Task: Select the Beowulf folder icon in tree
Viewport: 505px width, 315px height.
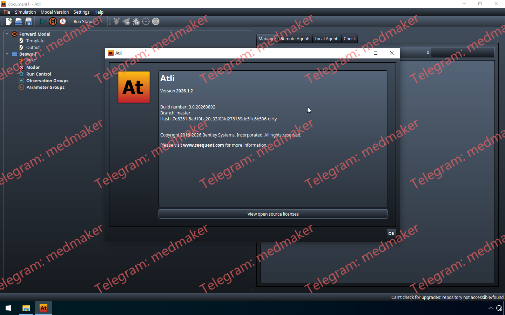Action: click(14, 54)
